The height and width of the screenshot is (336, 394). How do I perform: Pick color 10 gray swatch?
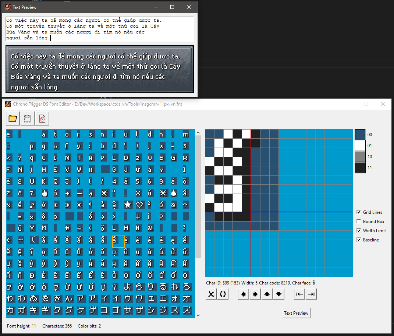360,156
